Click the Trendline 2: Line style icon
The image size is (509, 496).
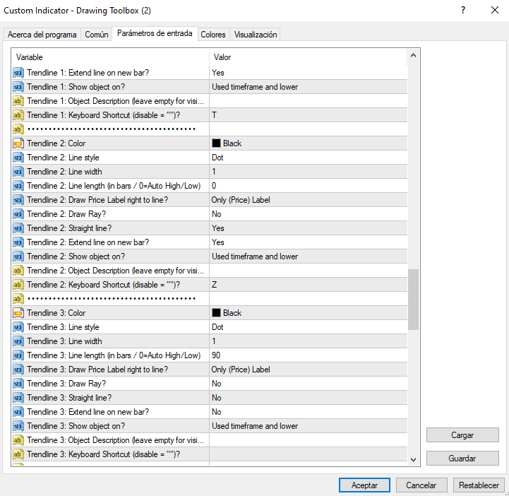[18, 158]
